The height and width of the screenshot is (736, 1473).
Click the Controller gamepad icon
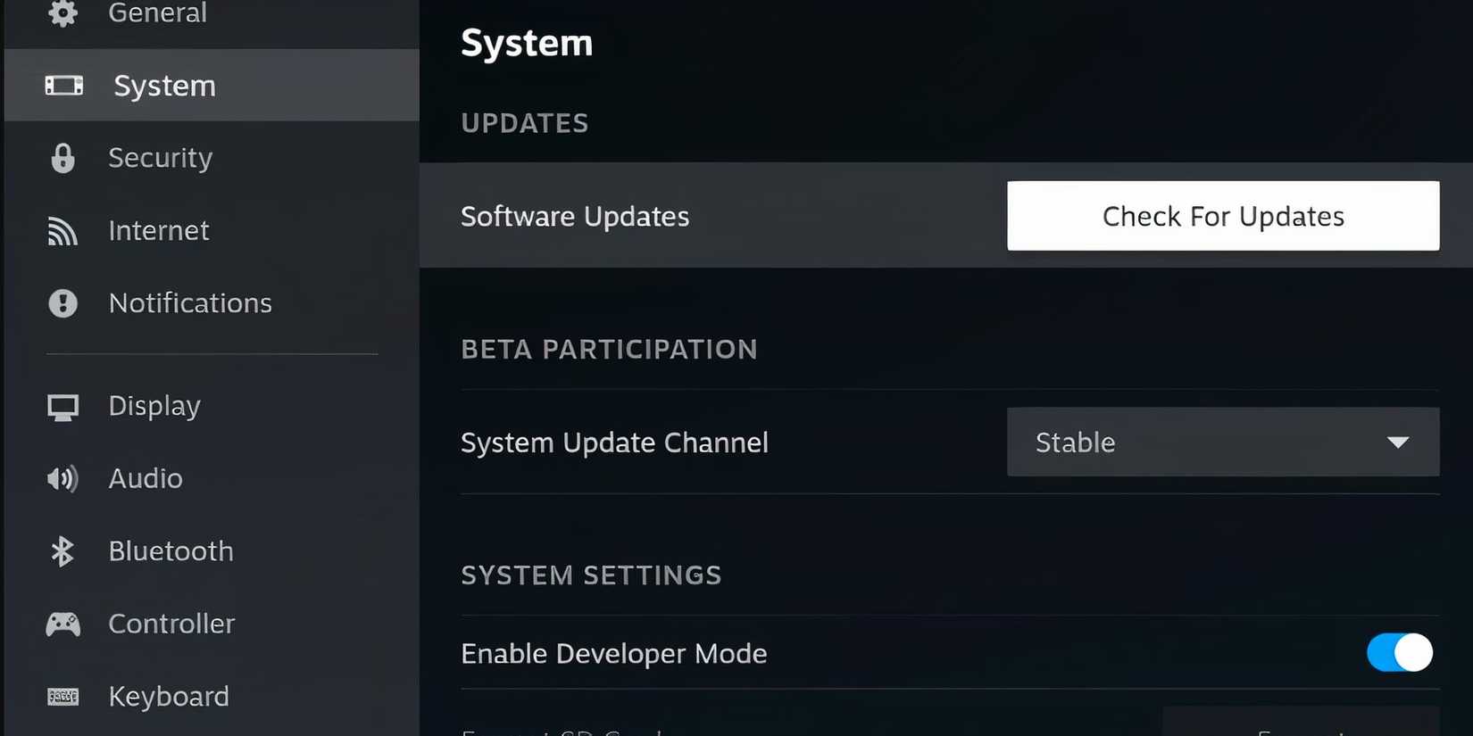(62, 624)
